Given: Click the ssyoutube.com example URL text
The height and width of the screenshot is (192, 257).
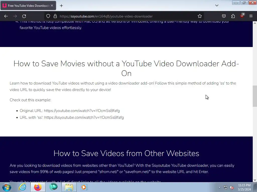Looking at the screenshot, I should (84, 117).
